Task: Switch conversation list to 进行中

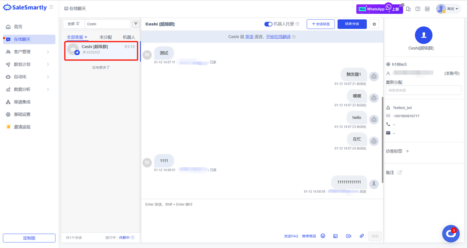Action: pyautogui.click(x=110, y=237)
